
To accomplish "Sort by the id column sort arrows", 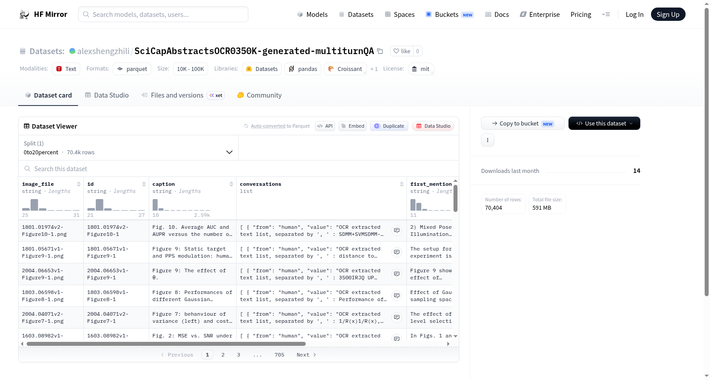I will 144,184.
